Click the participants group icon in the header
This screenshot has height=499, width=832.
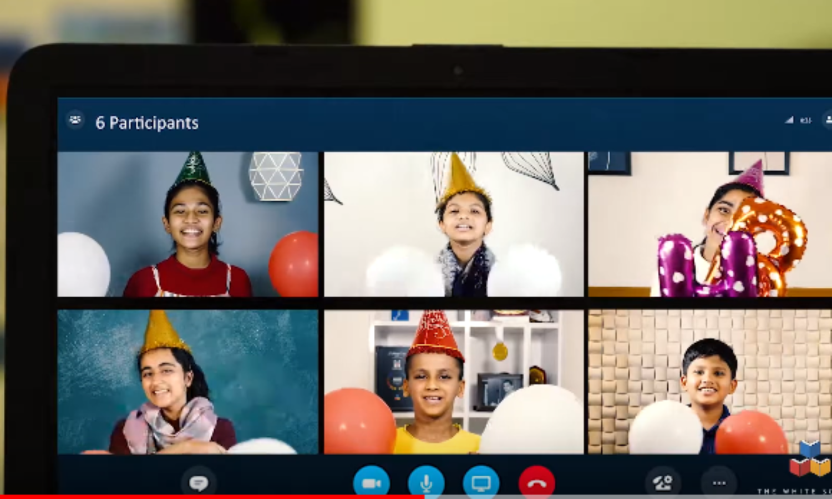(75, 120)
